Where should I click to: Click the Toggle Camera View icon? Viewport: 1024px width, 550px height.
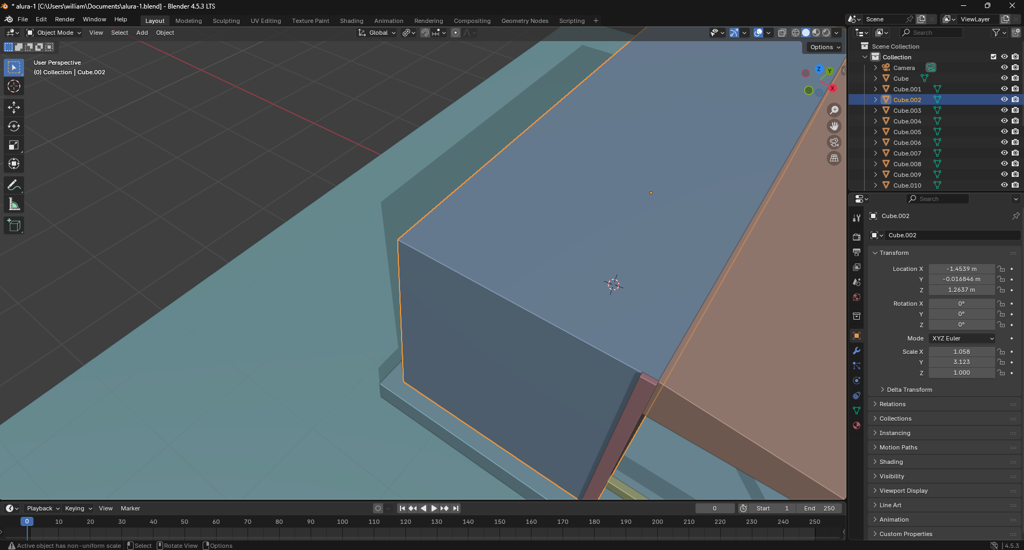point(834,142)
